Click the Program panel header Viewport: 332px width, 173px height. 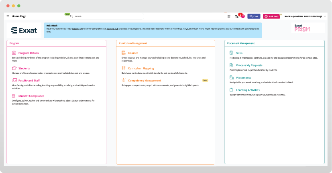point(56,43)
